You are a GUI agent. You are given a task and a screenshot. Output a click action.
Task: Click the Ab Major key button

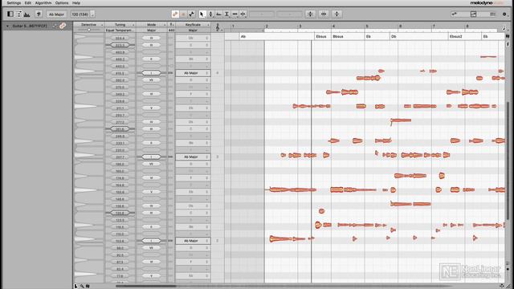point(56,14)
